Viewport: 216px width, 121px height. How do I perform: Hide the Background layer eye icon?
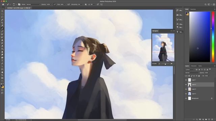click(x=186, y=98)
